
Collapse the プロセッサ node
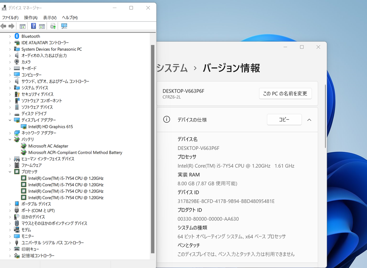10,172
